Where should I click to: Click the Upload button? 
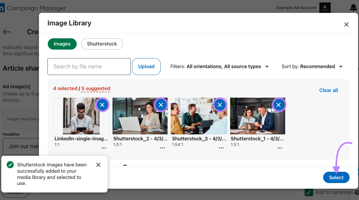pyautogui.click(x=146, y=66)
